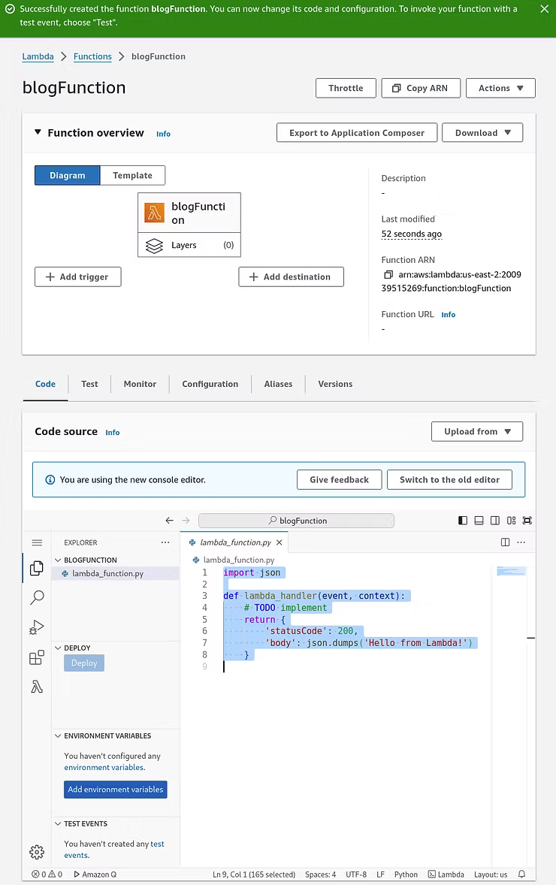Viewport: 556px width, 885px height.
Task: Dismiss the green success banner
Action: [x=543, y=9]
